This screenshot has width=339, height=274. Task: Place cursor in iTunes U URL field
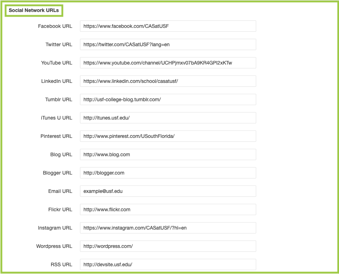point(168,118)
